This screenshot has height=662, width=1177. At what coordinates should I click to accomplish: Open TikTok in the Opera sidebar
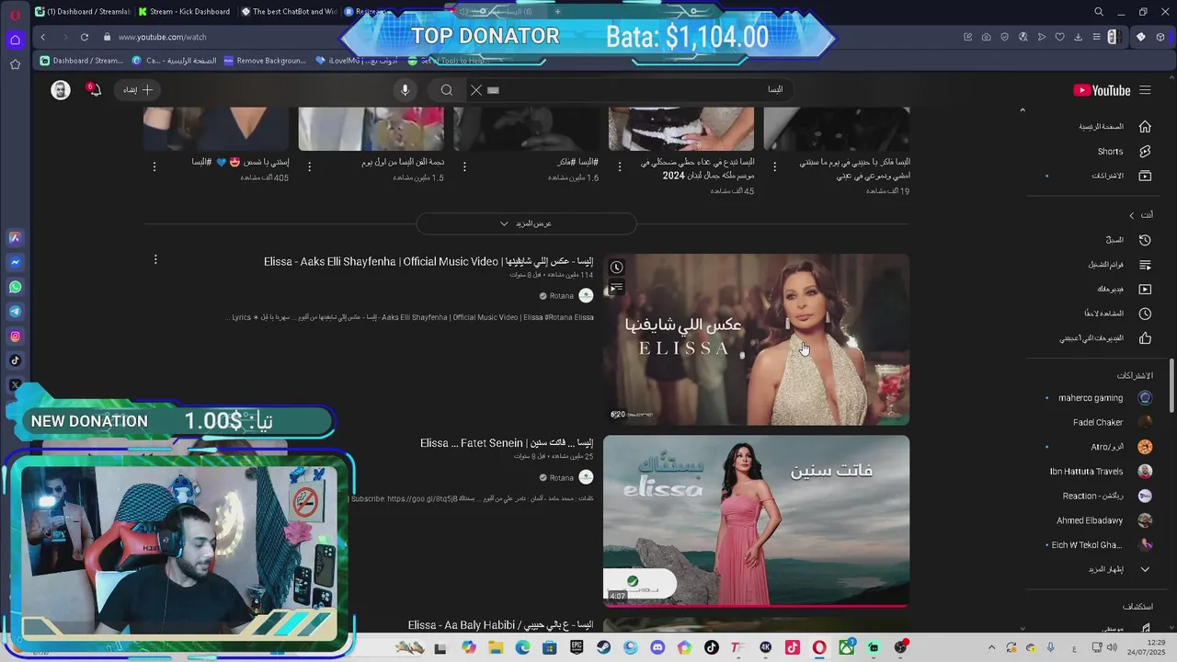click(x=15, y=360)
